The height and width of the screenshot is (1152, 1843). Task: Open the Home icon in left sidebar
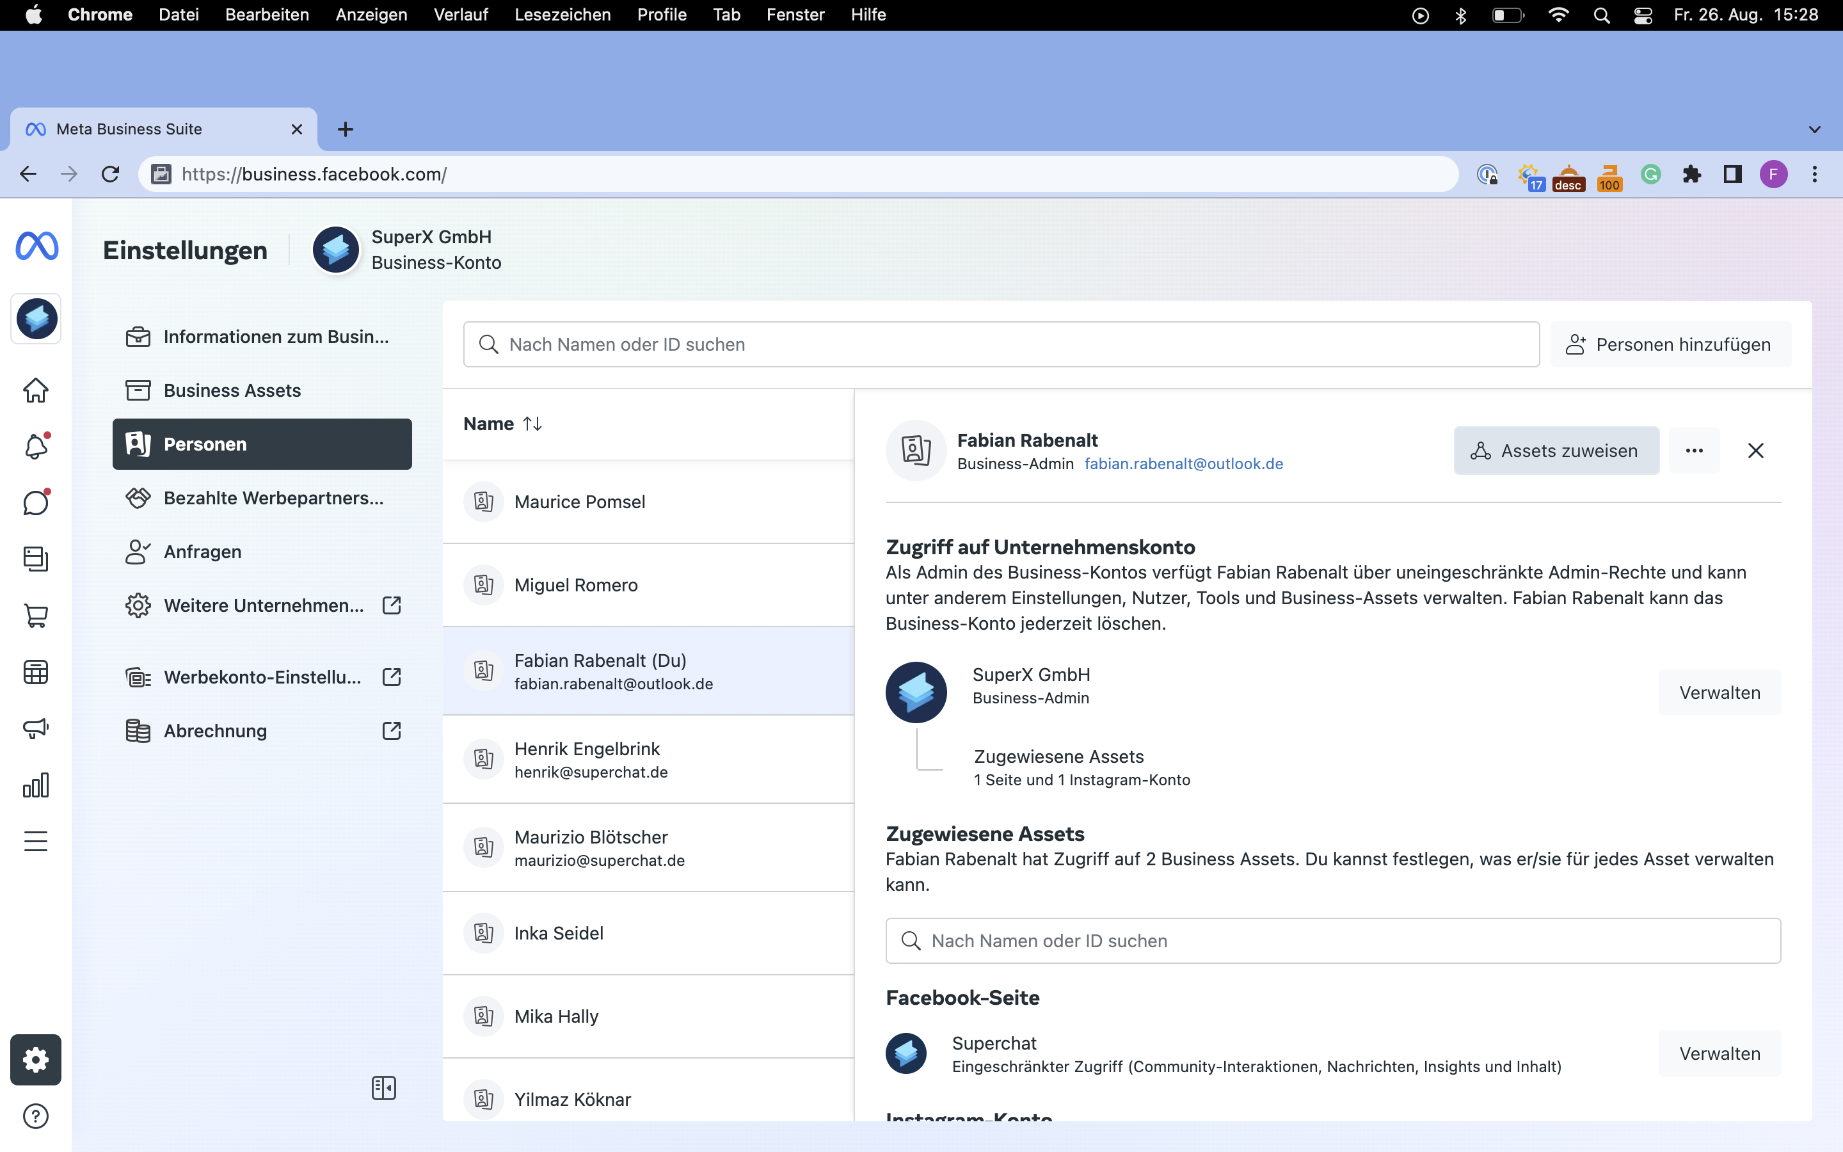[36, 390]
